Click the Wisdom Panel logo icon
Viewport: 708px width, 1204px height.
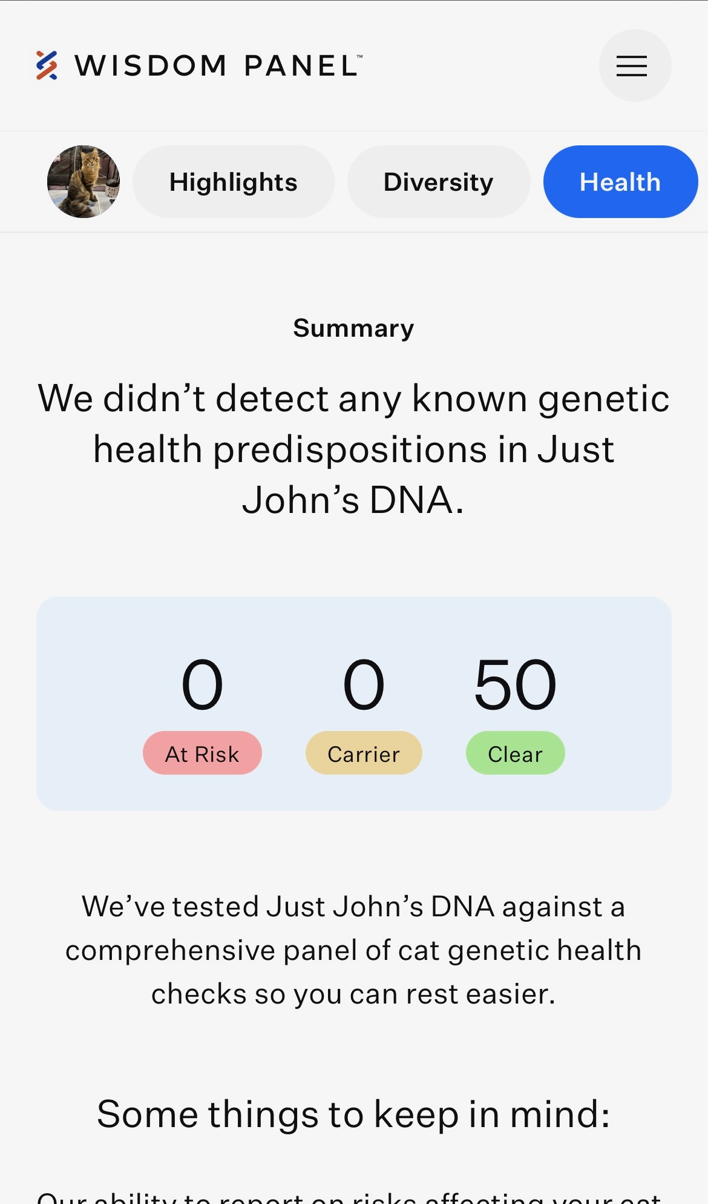[47, 65]
